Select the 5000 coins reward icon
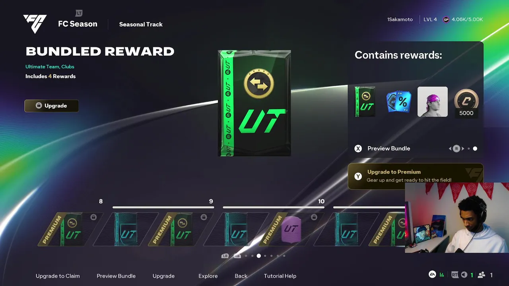This screenshot has height=286, width=509. (x=466, y=102)
